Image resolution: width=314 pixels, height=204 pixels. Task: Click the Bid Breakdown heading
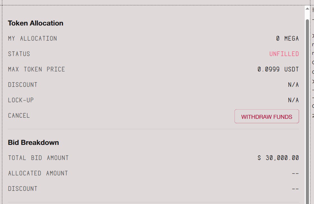tap(33, 143)
